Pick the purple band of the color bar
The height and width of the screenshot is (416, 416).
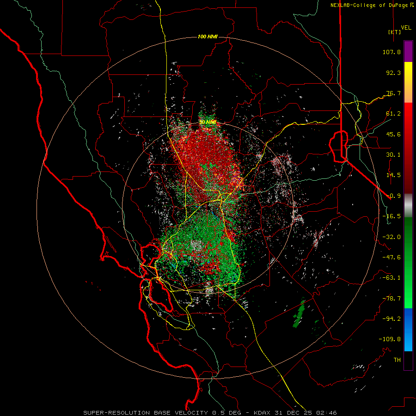click(408, 52)
